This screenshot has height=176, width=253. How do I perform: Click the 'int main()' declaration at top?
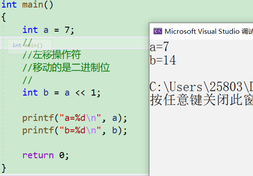[27, 4]
